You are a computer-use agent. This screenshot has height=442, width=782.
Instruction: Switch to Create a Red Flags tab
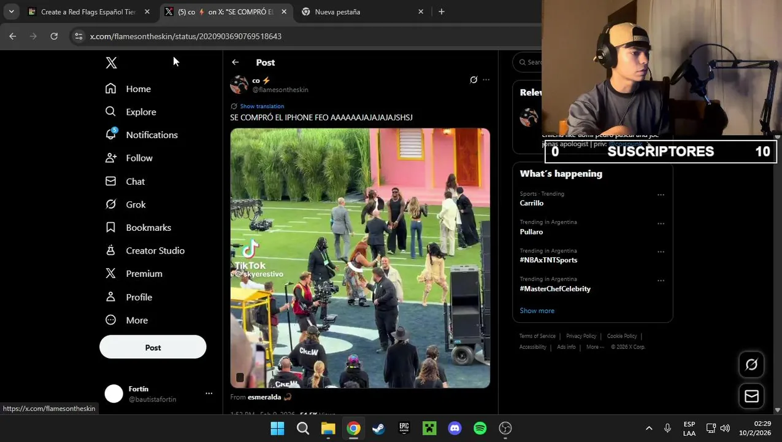point(88,12)
